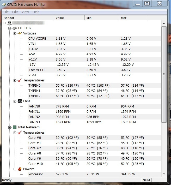Collapse the Intel Nehalem node
The image size is (171, 185).
pyautogui.click(x=10, y=127)
